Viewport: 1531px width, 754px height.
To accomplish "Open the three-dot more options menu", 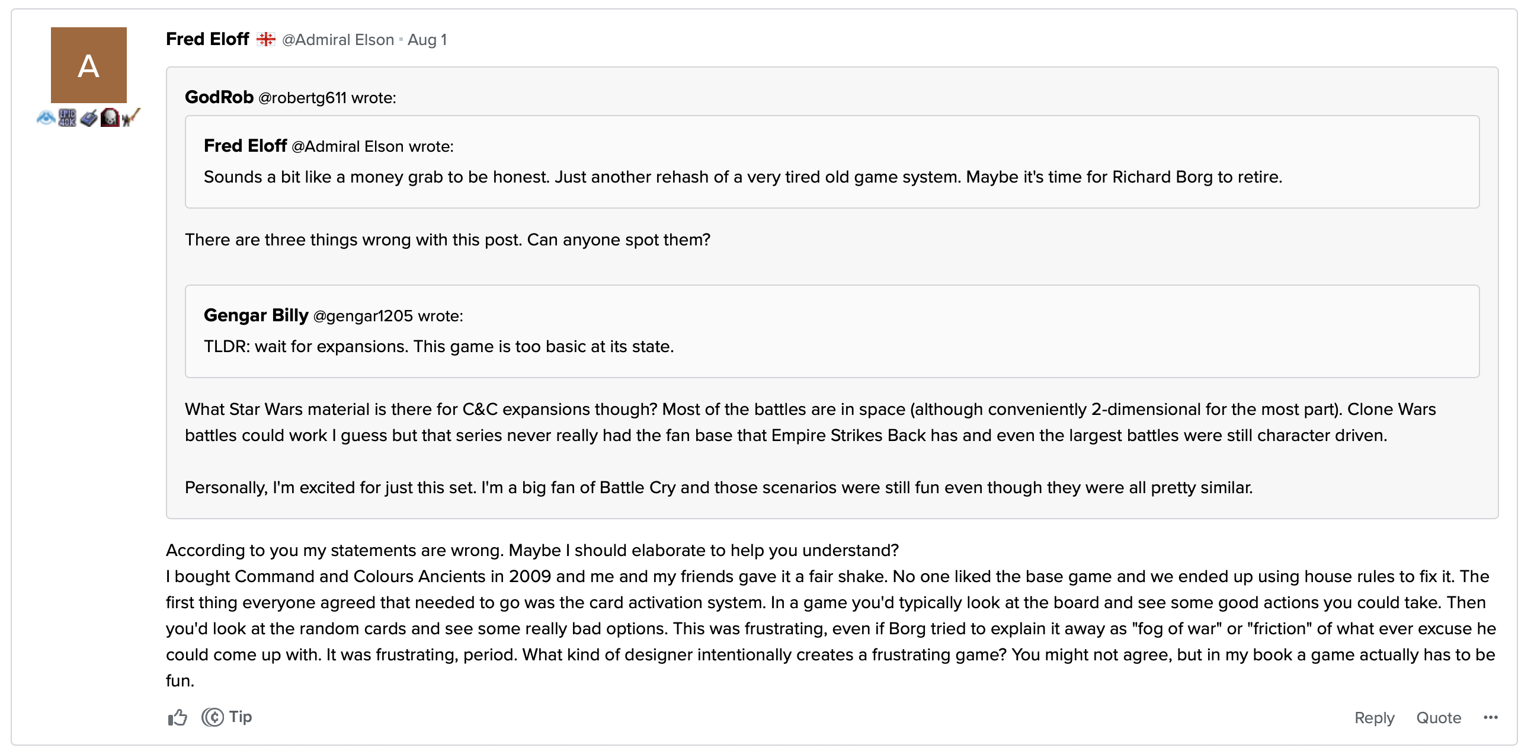I will click(x=1490, y=717).
